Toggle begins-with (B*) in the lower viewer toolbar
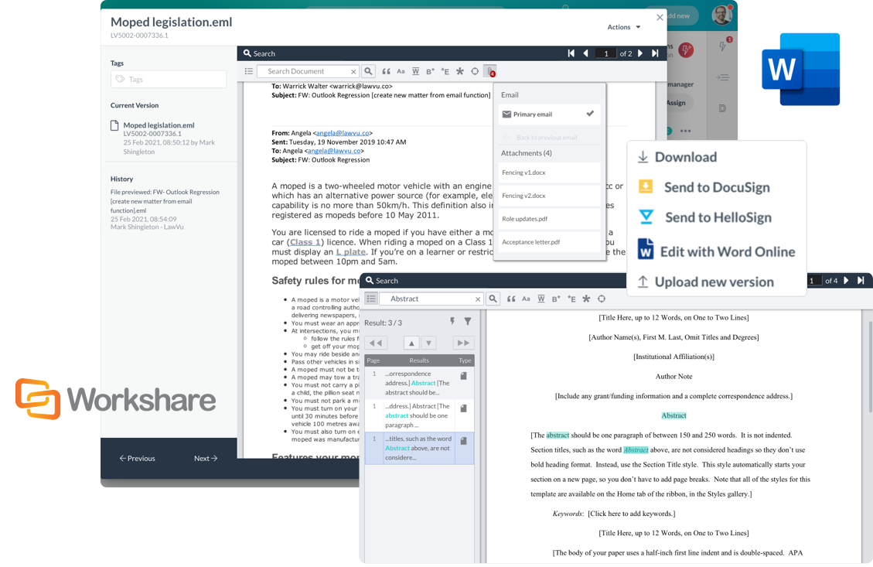873x567 pixels. (x=556, y=299)
